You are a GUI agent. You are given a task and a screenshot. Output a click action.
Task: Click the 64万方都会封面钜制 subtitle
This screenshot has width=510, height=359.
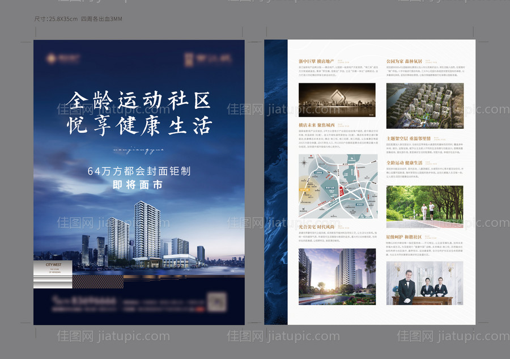tap(138, 171)
